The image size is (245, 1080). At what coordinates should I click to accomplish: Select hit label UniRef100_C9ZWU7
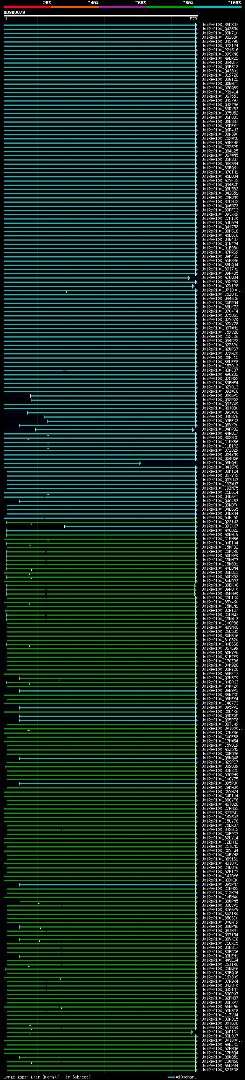(x=220, y=484)
